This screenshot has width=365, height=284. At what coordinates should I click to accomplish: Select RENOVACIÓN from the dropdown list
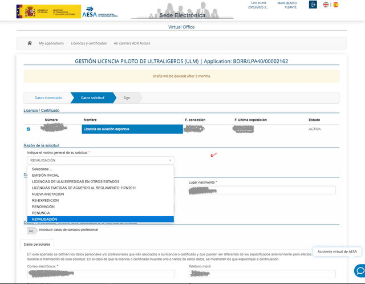pos(43,206)
